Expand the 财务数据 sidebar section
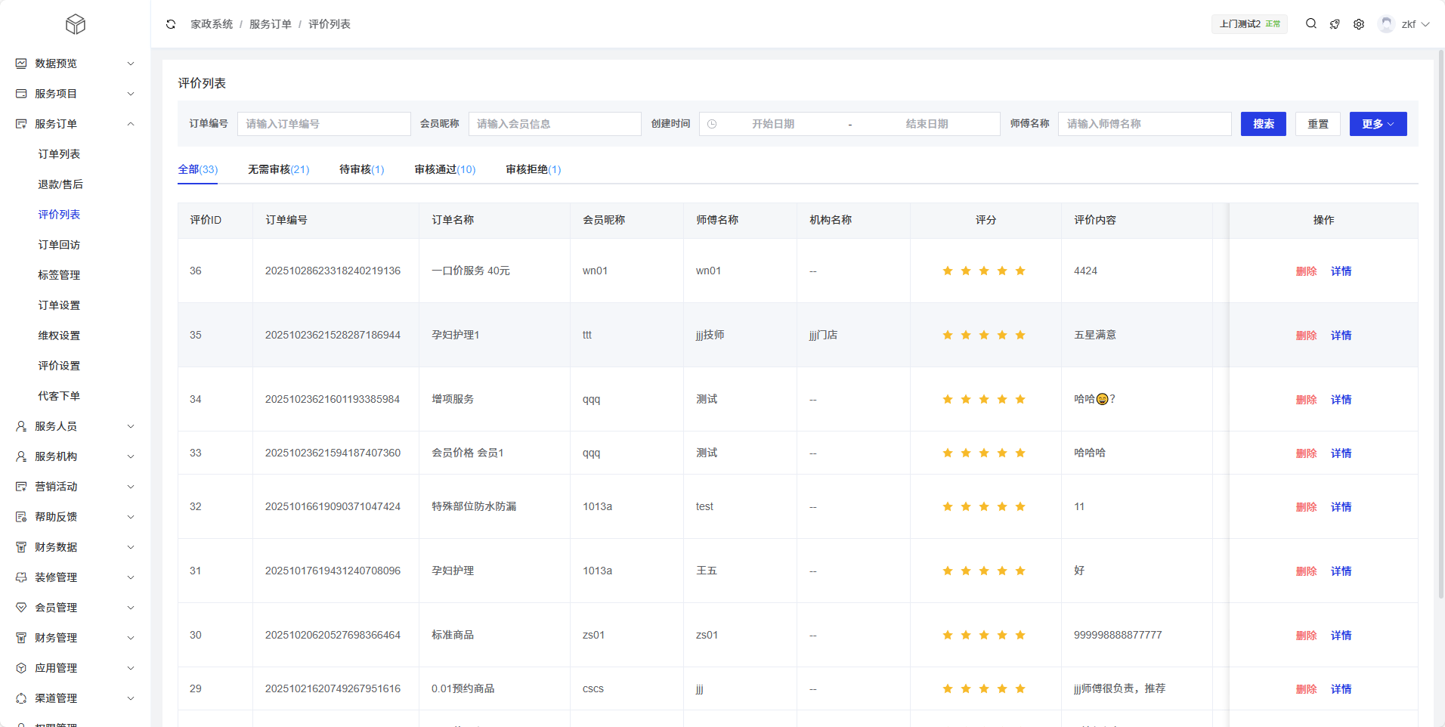1445x727 pixels. 131,547
